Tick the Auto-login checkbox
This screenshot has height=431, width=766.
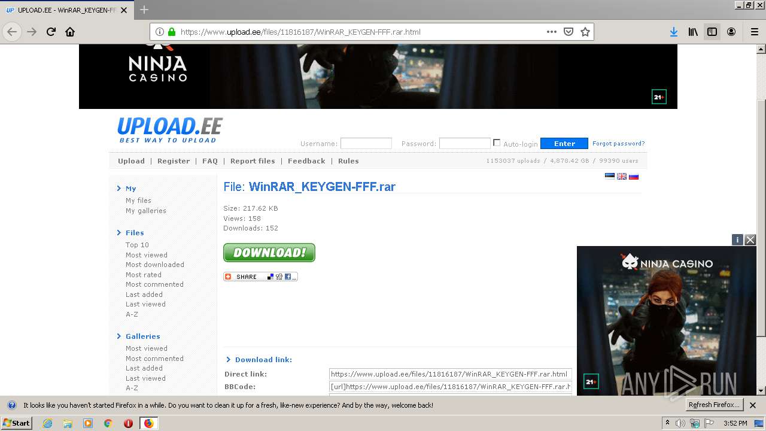point(497,142)
